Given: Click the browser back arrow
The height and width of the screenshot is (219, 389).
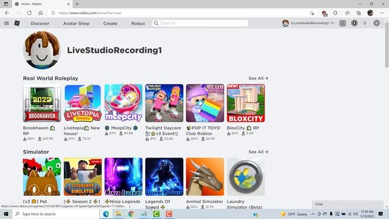Looking at the screenshot, I should tap(7, 13).
